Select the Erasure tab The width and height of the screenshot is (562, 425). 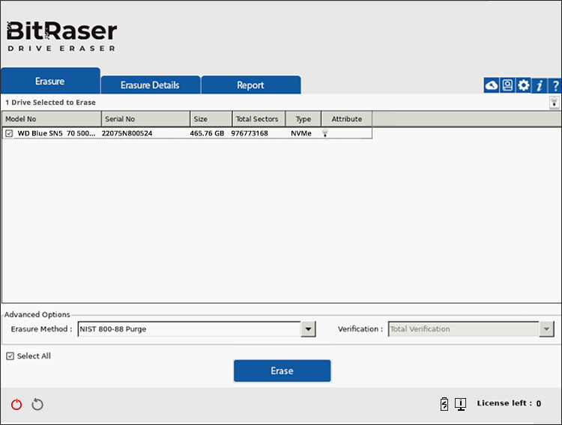coord(50,82)
